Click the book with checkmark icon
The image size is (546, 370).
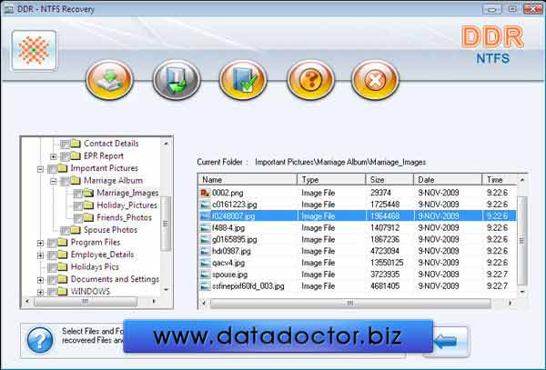pos(243,80)
